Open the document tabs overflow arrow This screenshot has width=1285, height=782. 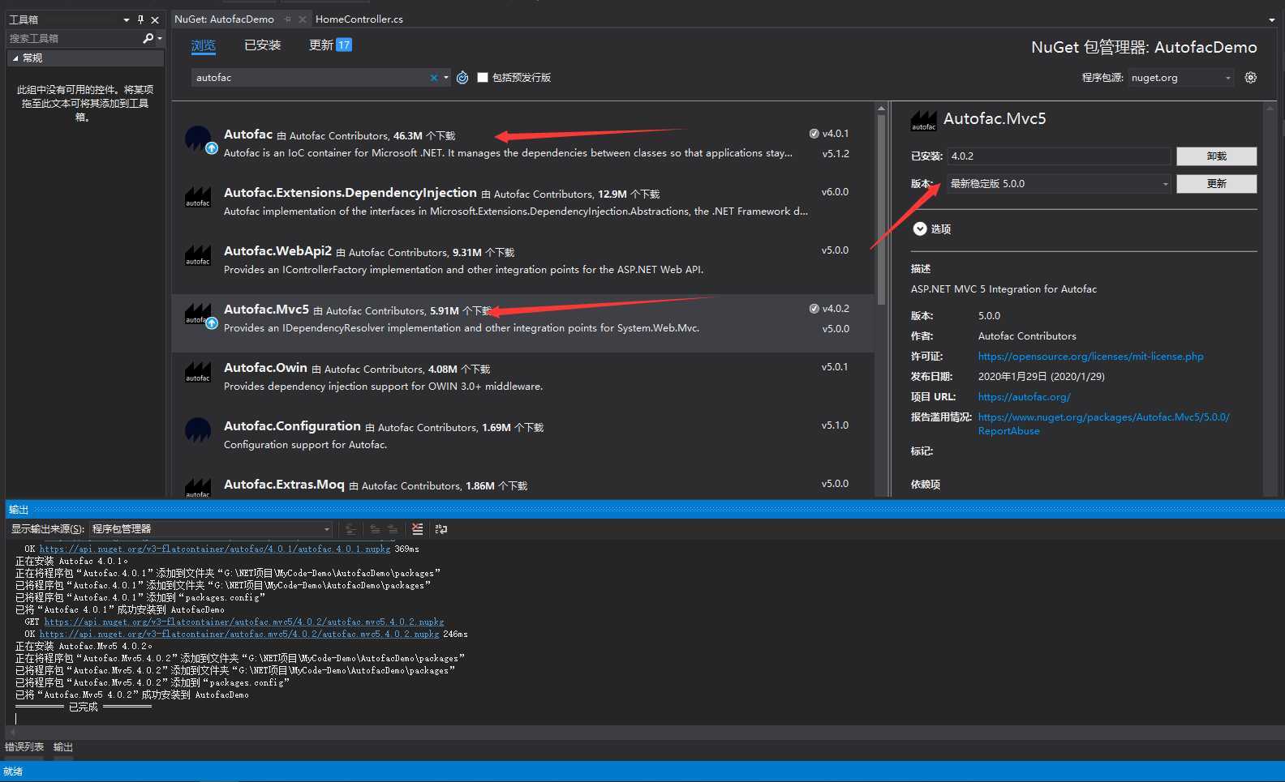tap(1271, 20)
